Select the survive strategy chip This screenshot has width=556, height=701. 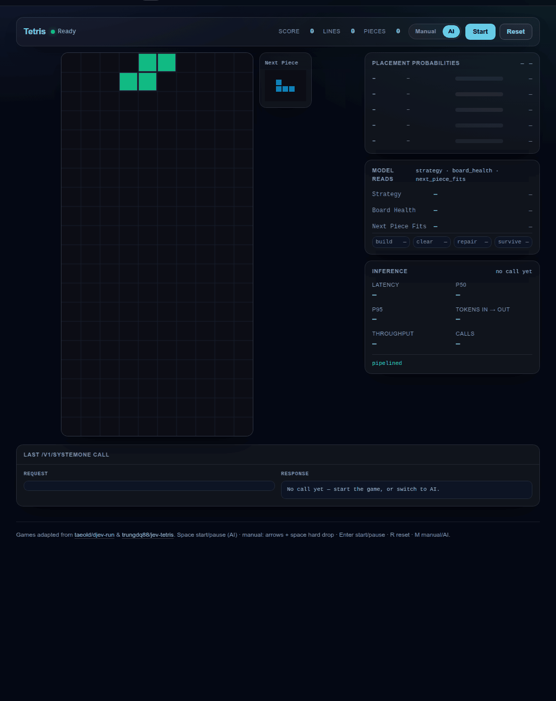tap(513, 242)
